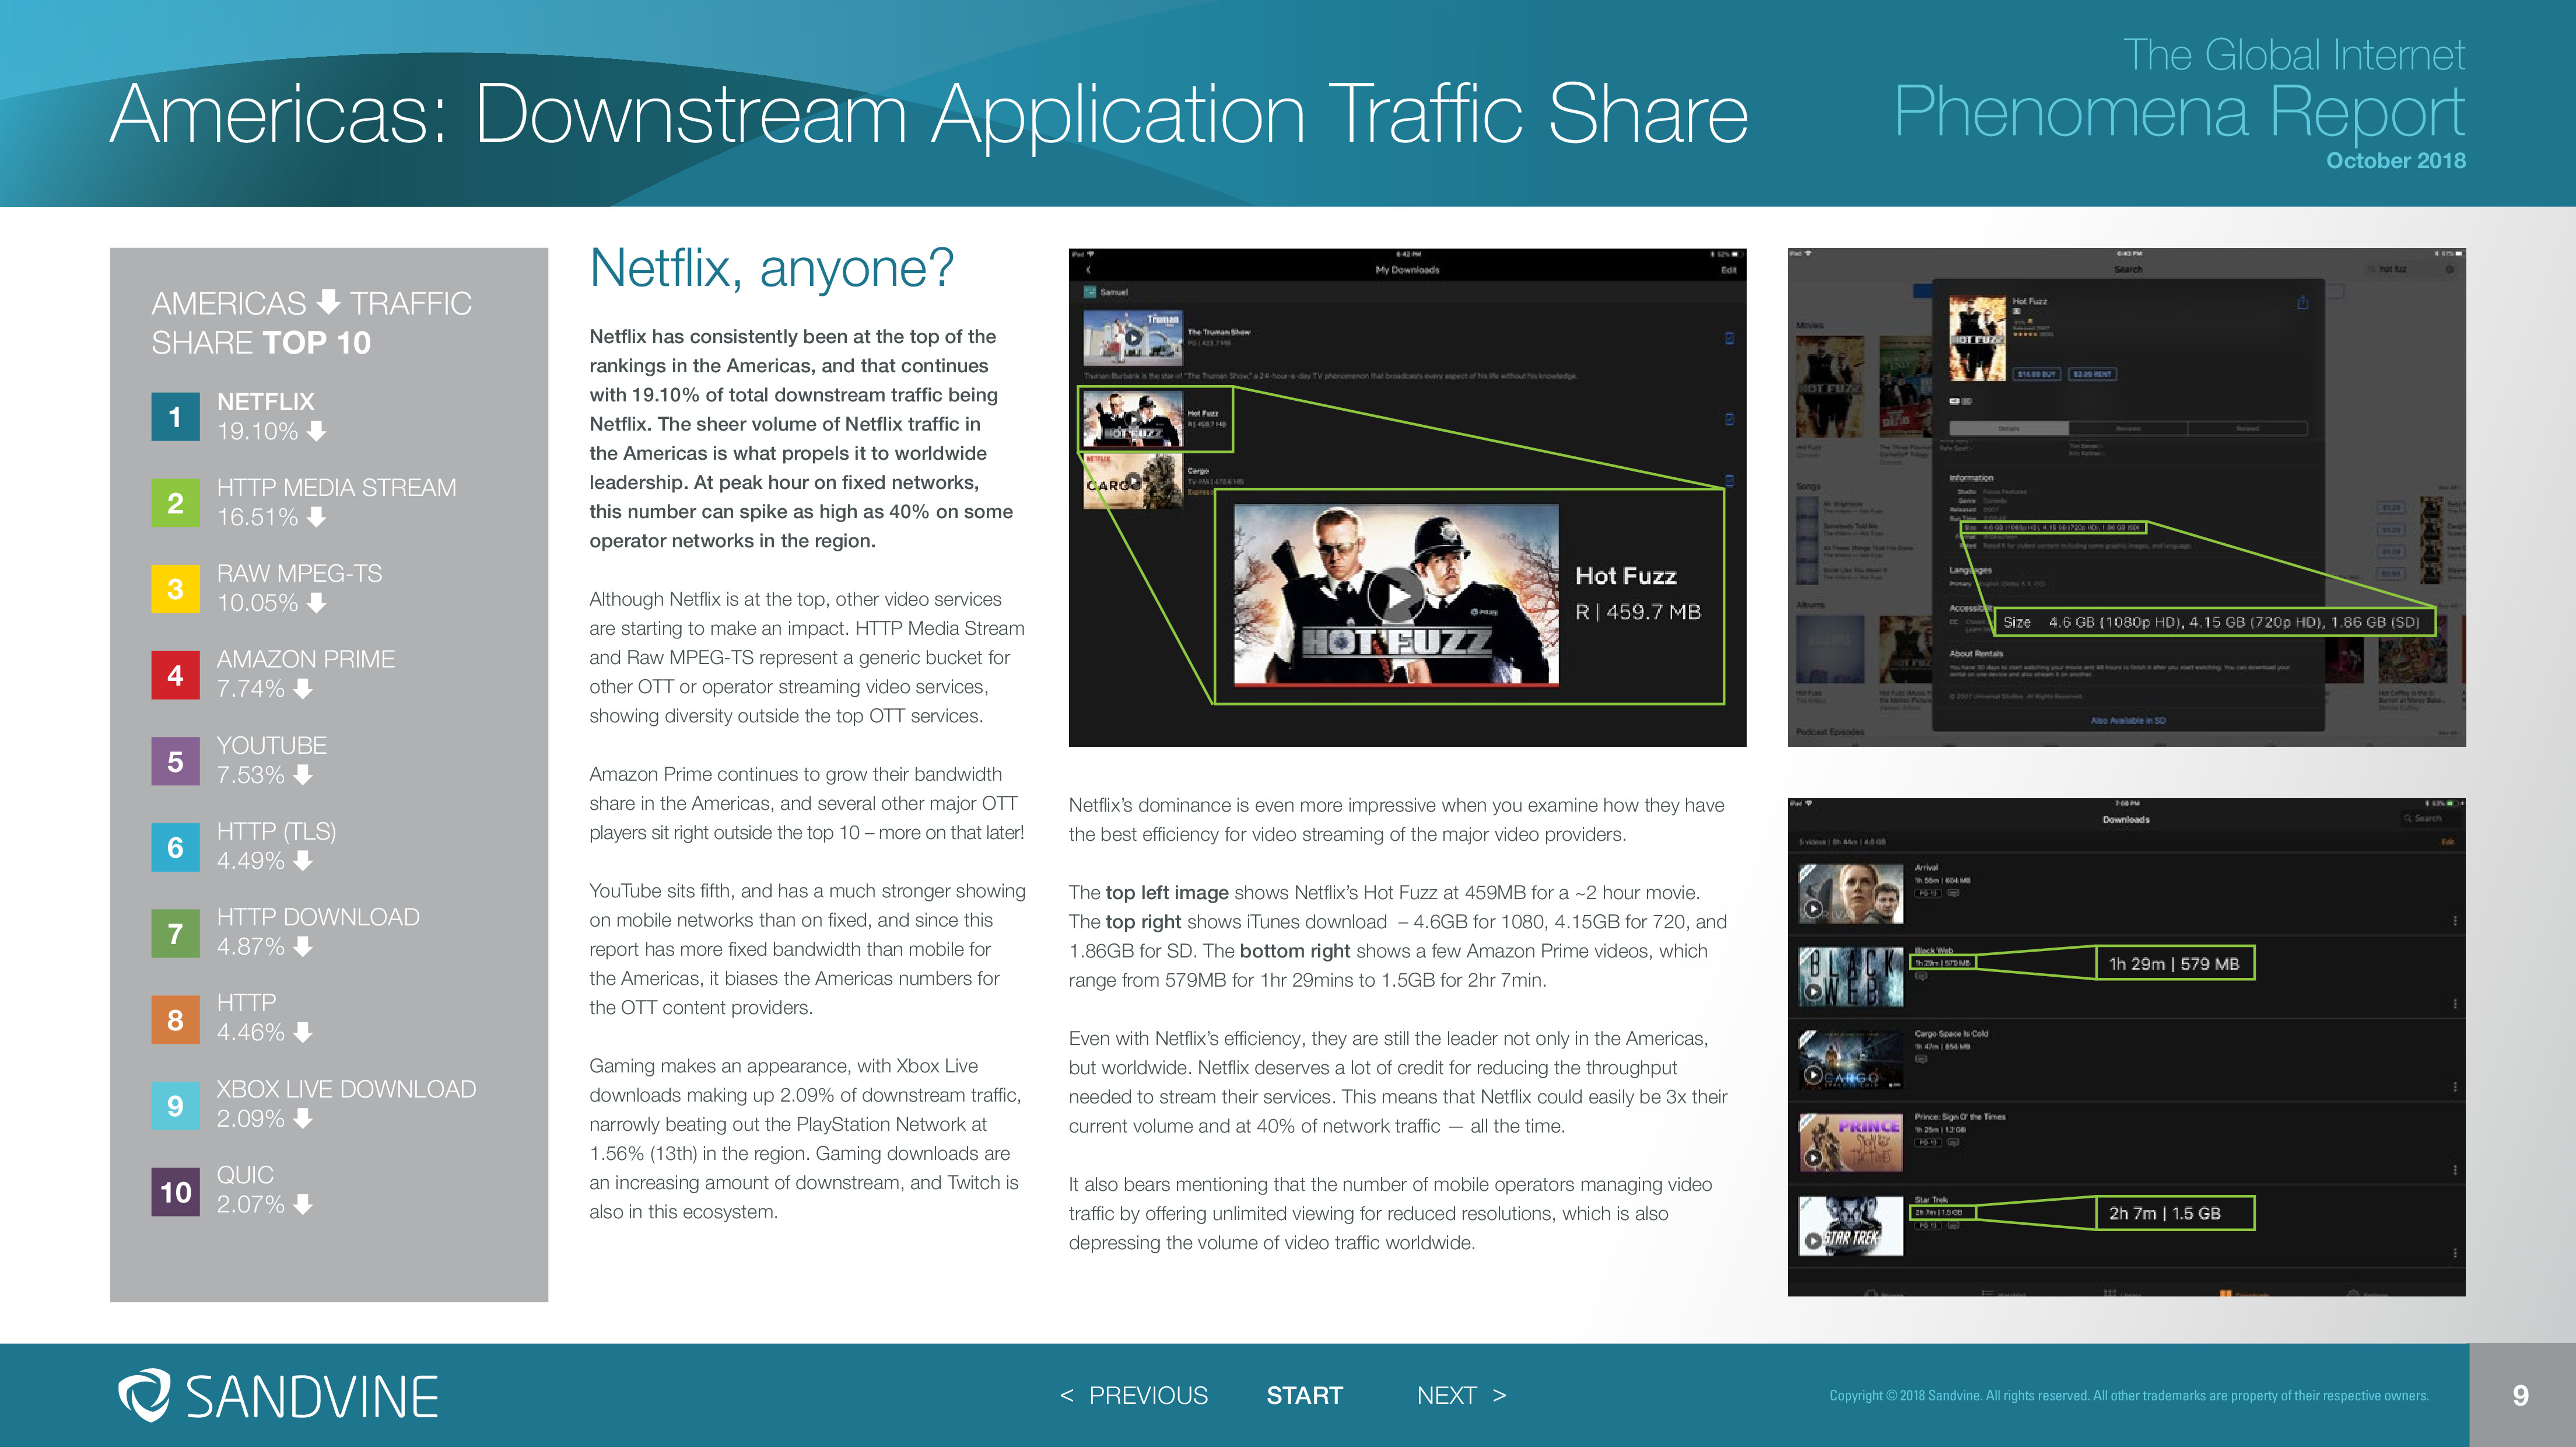Image resolution: width=2576 pixels, height=1447 pixels.
Task: Click the iTunes Size callout box
Action: click(2214, 621)
